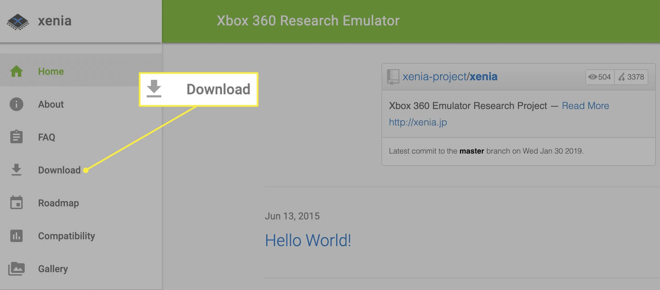Open the Gallery section
The width and height of the screenshot is (660, 290).
[x=81, y=269]
